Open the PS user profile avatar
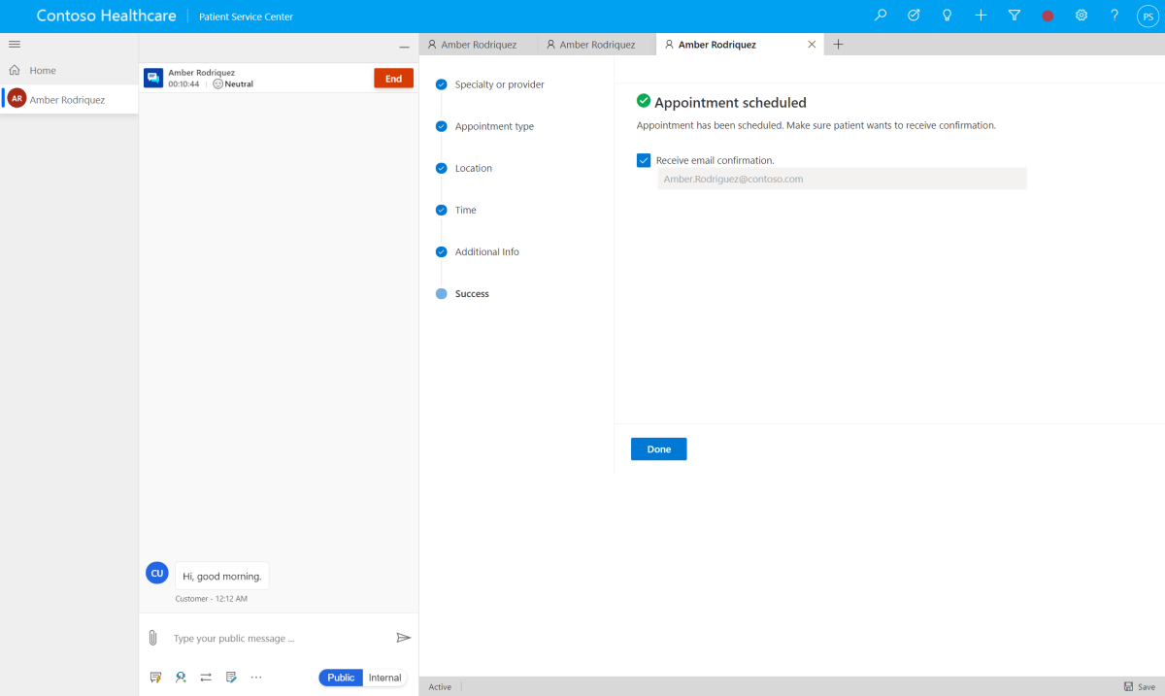1165x696 pixels. point(1147,17)
